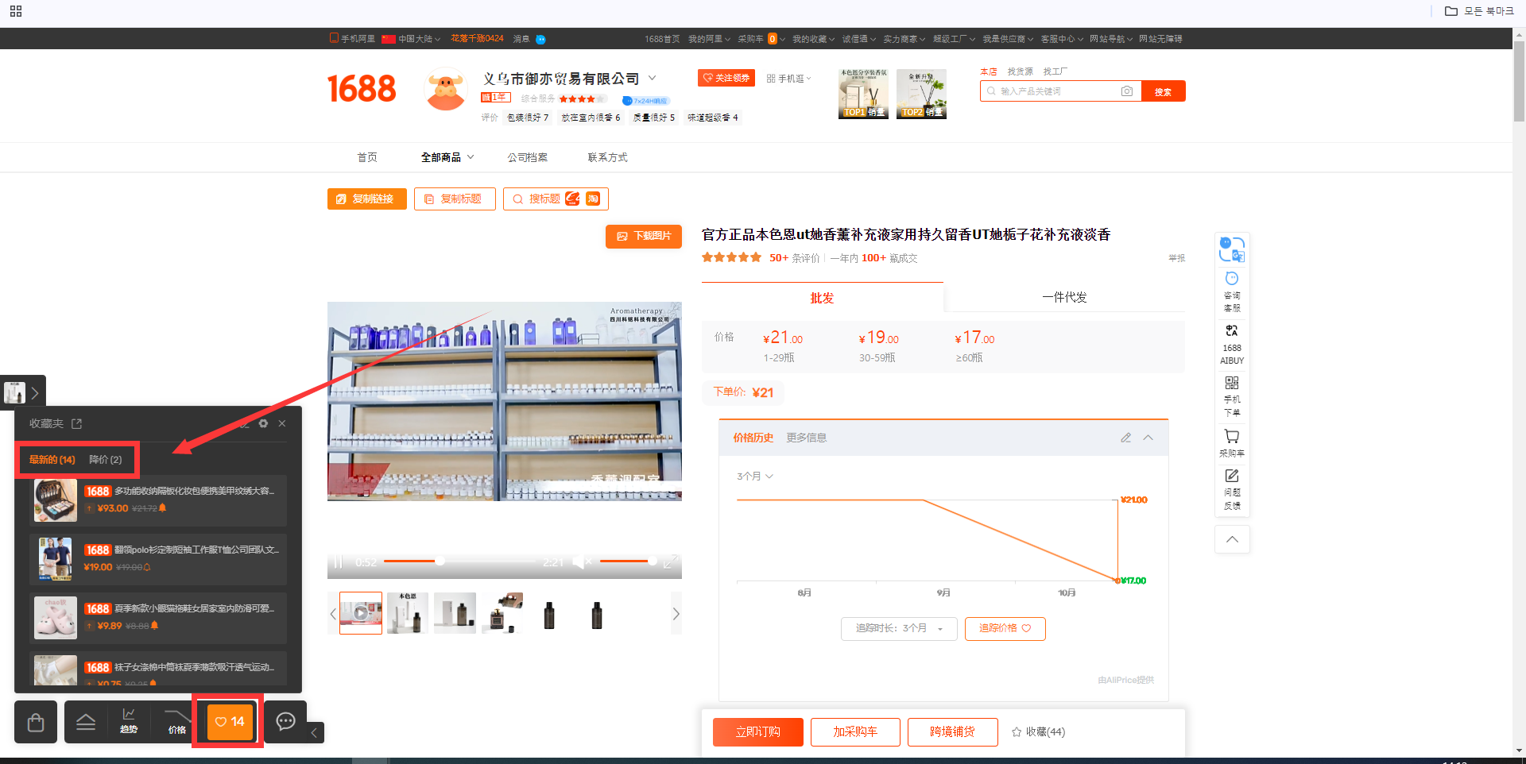Image resolution: width=1526 pixels, height=764 pixels.
Task: Go to 首页 shop home tab
Action: tap(367, 157)
